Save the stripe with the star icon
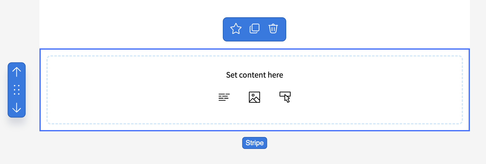Viewport: 486px width, 164px height. tap(236, 29)
